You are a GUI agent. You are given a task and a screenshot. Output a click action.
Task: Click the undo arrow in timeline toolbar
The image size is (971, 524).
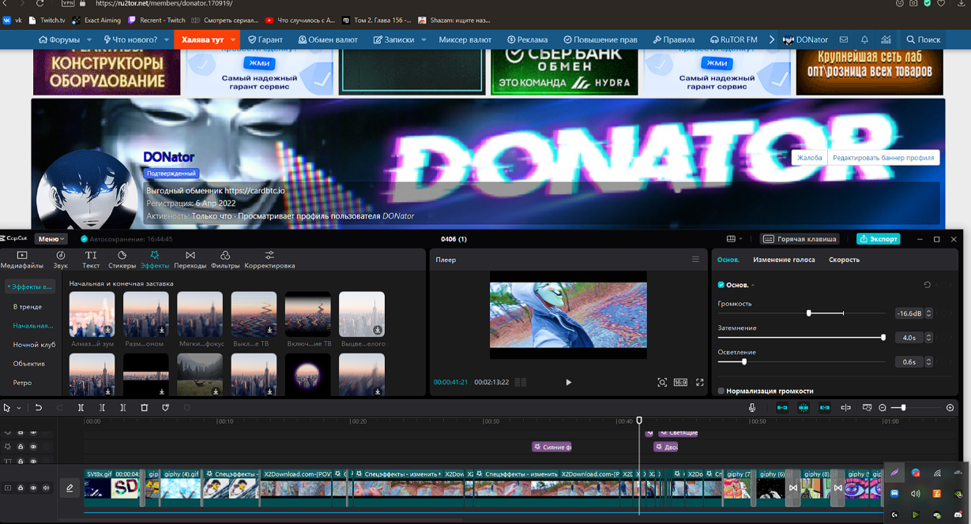[38, 408]
